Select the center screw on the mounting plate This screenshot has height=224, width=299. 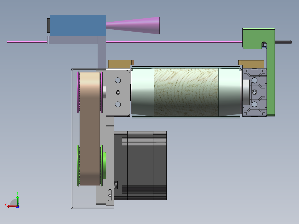pos(118,93)
